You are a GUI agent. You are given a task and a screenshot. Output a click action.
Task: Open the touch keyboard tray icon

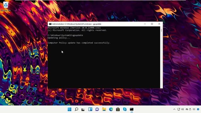pos(194,109)
